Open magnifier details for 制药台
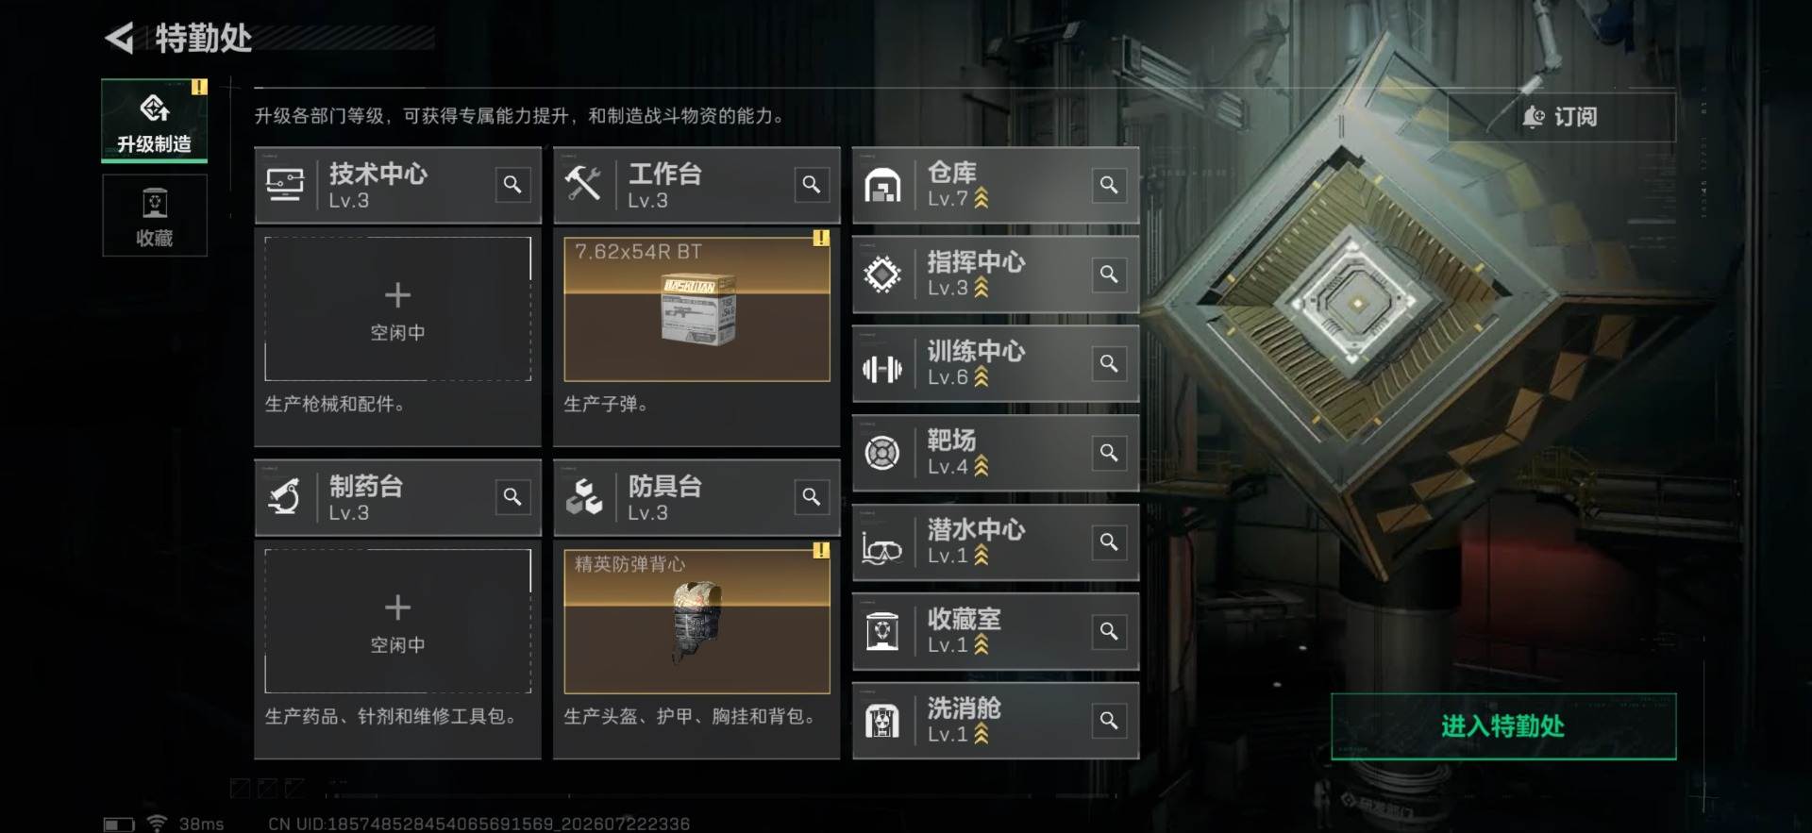Viewport: 1812px width, 833px height. point(512,496)
